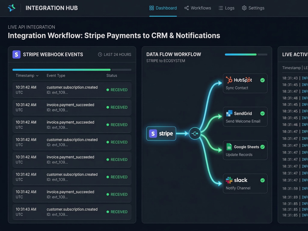Image resolution: width=308 pixels, height=231 pixels.
Task: Open the Google Sheets Update Records card
Action: click(x=245, y=150)
